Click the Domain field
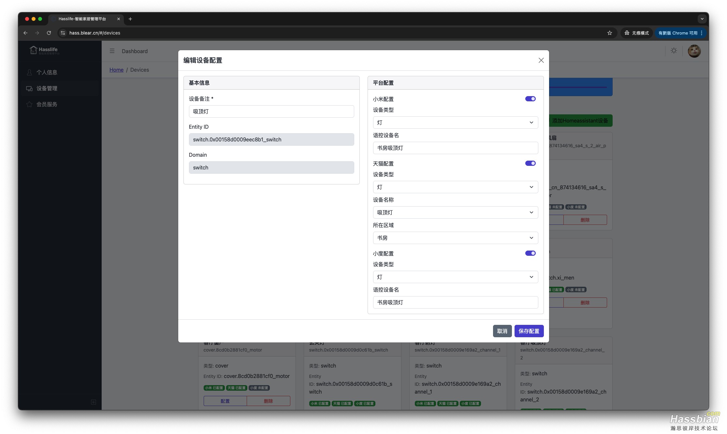The height and width of the screenshot is (434, 727). 271,167
